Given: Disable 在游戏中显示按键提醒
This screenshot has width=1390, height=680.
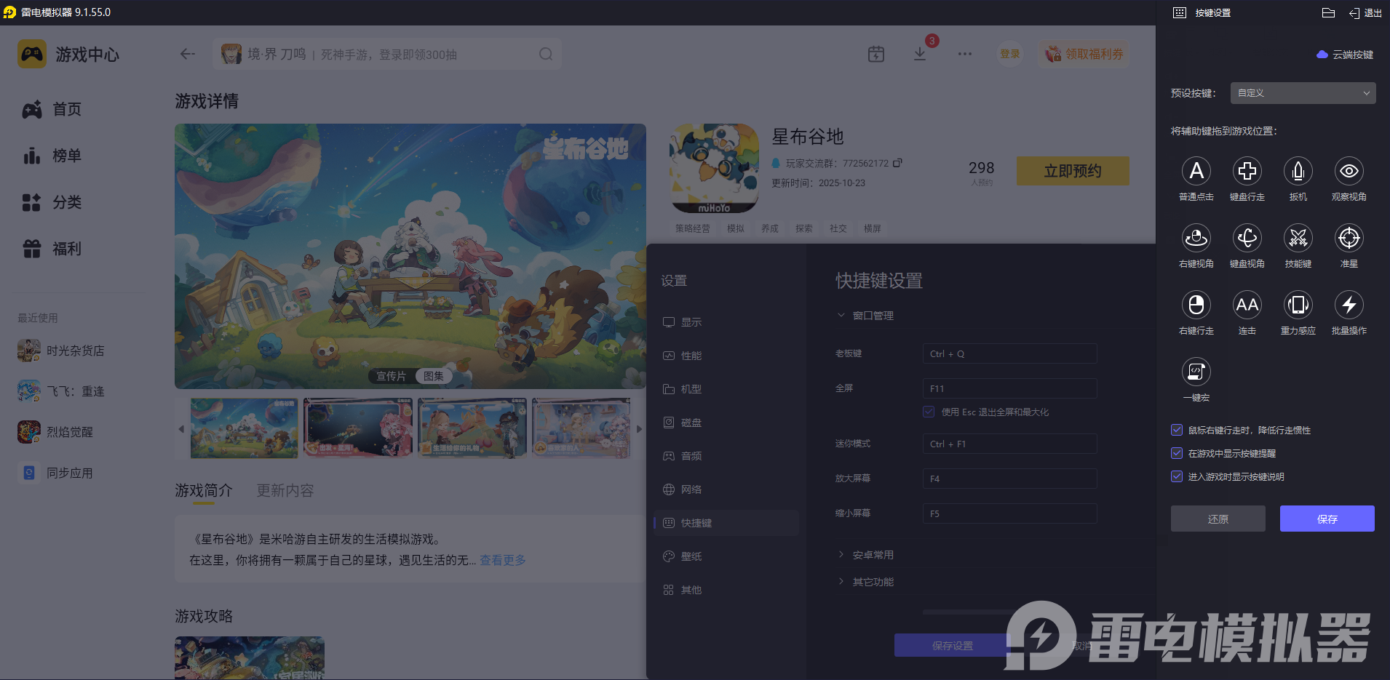Looking at the screenshot, I should click(x=1176, y=453).
